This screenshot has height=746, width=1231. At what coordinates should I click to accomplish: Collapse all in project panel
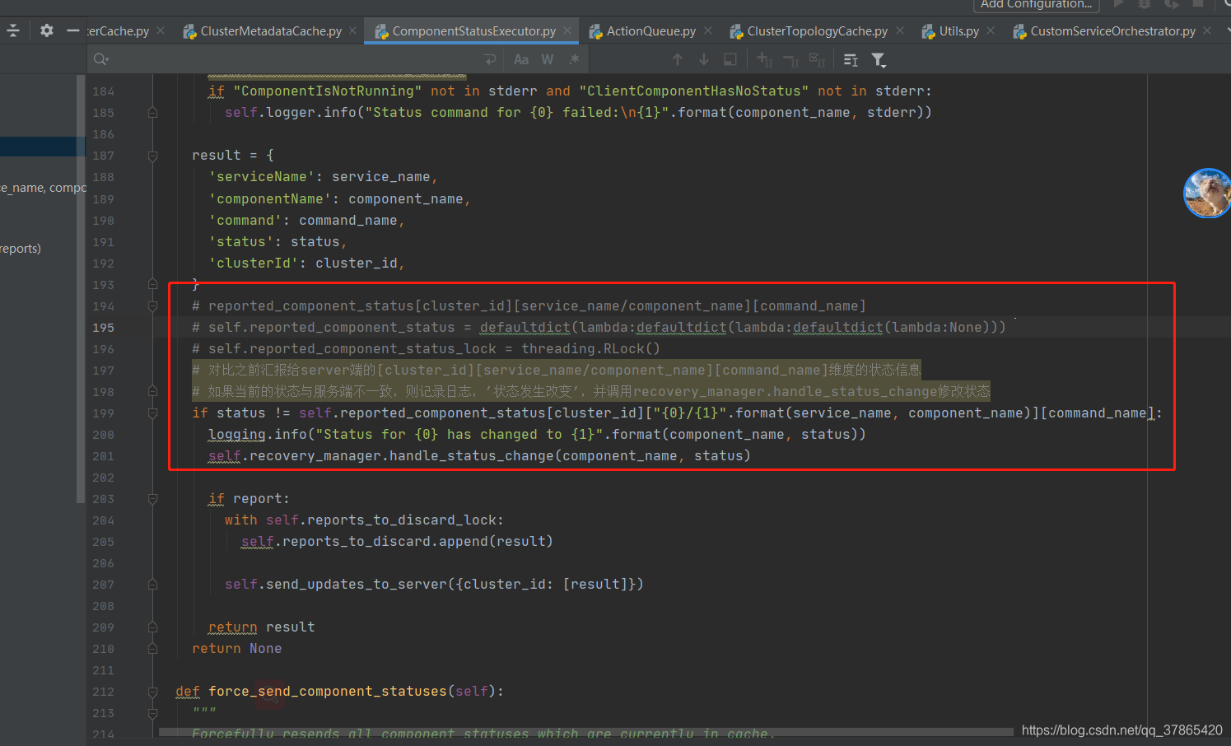(x=12, y=30)
